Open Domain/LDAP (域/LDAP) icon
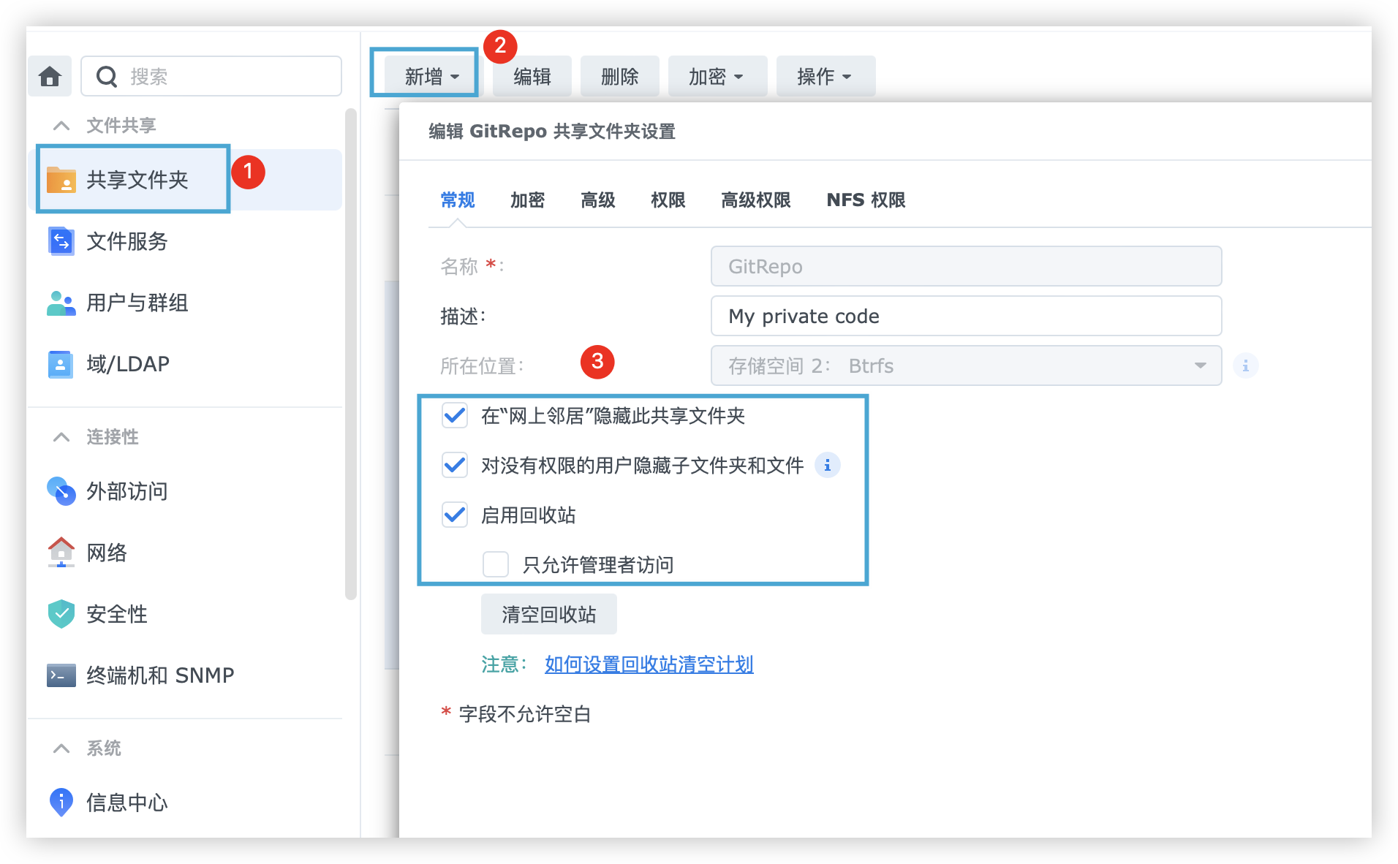The width and height of the screenshot is (1398, 864). (x=61, y=364)
